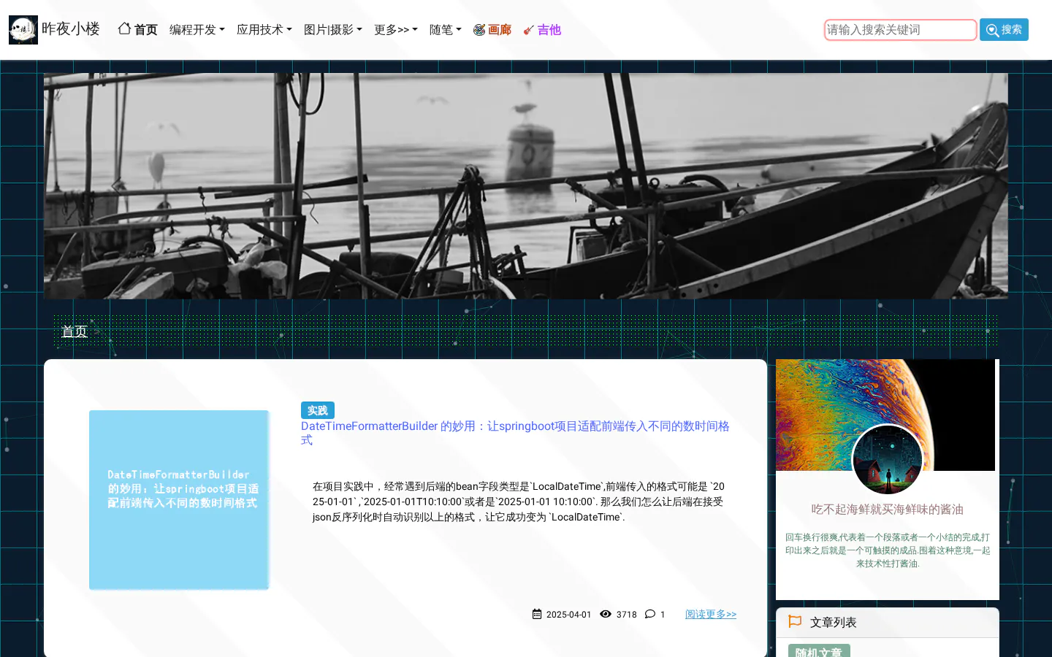Click the round profile avatar in sidebar
1052x657 pixels.
888,460
